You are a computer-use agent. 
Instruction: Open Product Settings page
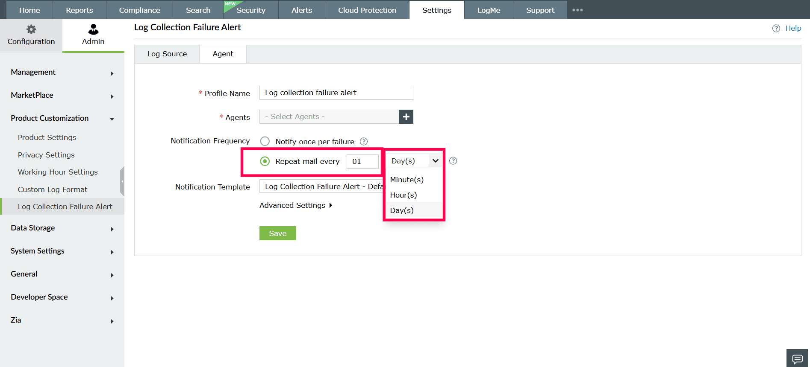pyautogui.click(x=47, y=137)
